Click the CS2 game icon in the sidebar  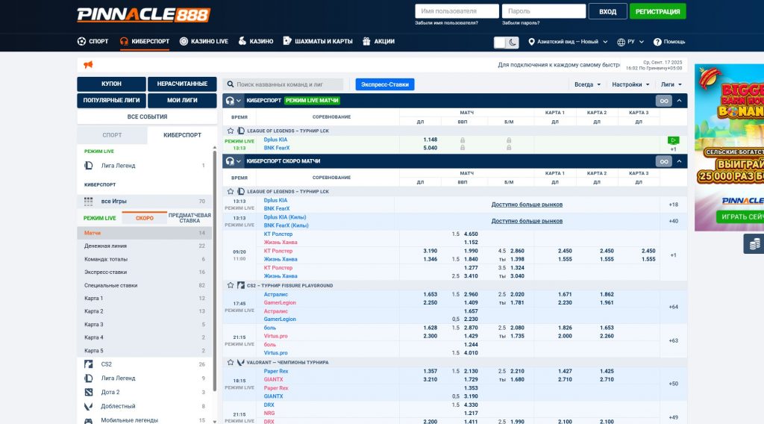click(88, 364)
